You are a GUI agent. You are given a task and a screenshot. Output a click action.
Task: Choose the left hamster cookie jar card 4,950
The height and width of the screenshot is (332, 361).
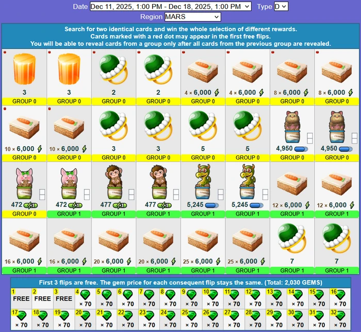(x=292, y=133)
